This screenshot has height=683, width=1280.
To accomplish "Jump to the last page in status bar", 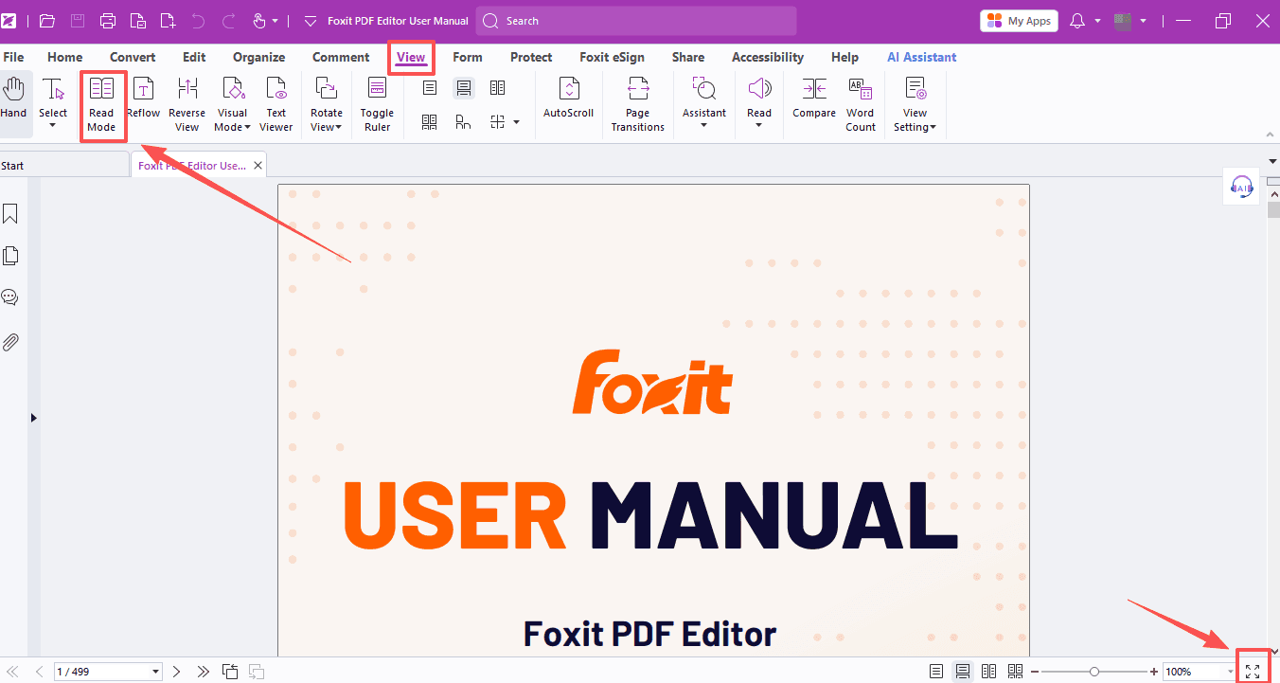I will tap(204, 672).
